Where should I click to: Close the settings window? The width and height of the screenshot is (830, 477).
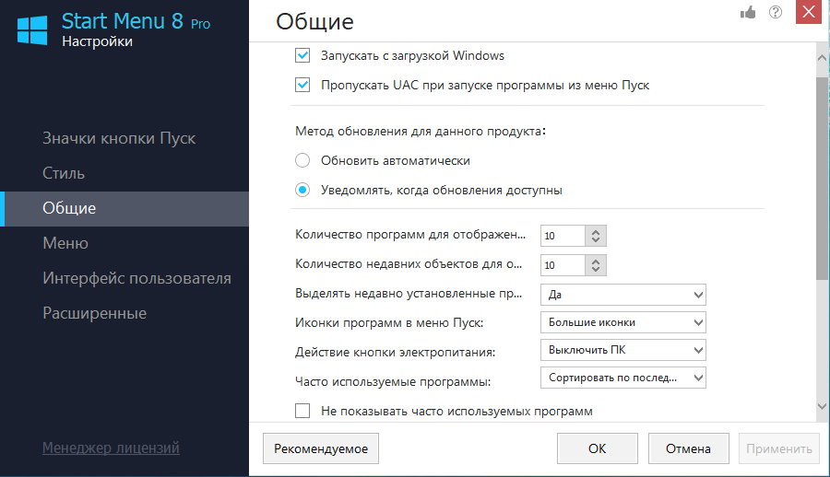point(808,12)
